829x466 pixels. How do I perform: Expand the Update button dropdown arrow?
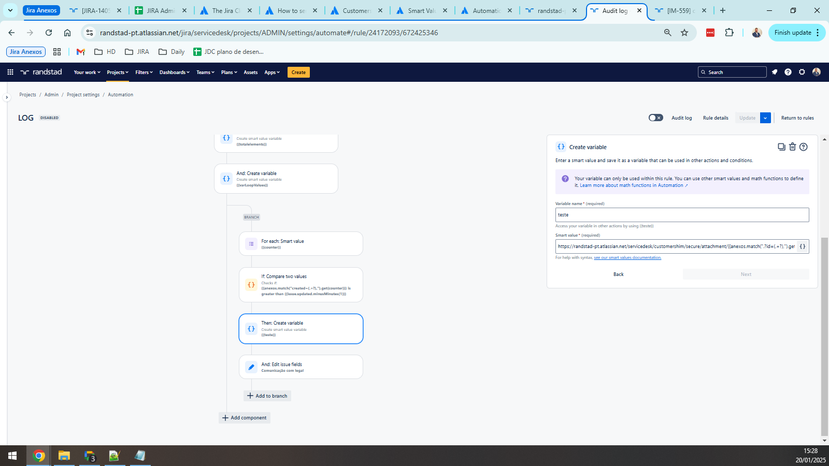tap(765, 118)
